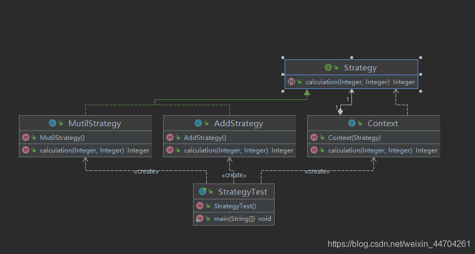This screenshot has height=254, width=475.
Task: Click method icon of MutilStrategy calculation
Action: (x=26, y=150)
